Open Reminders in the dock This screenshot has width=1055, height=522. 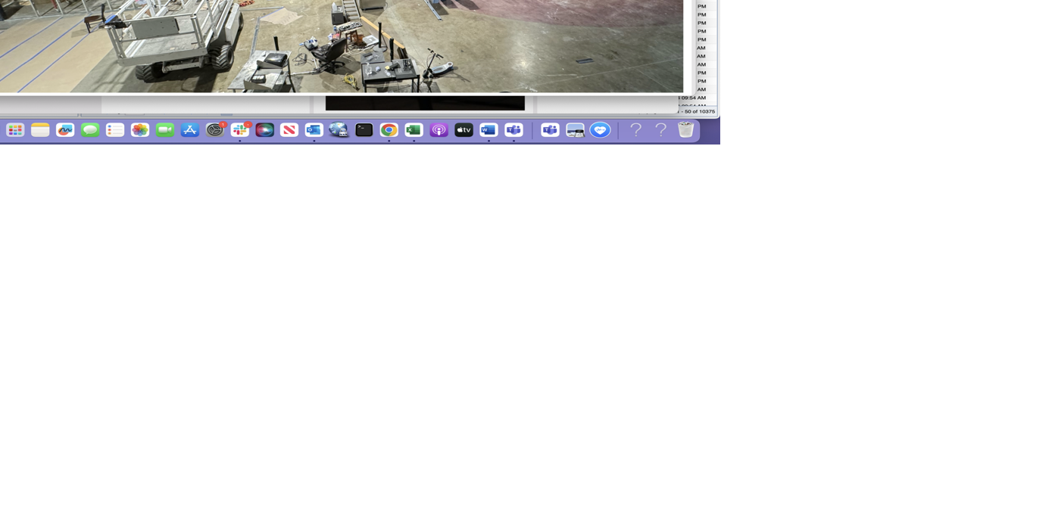coord(115,130)
